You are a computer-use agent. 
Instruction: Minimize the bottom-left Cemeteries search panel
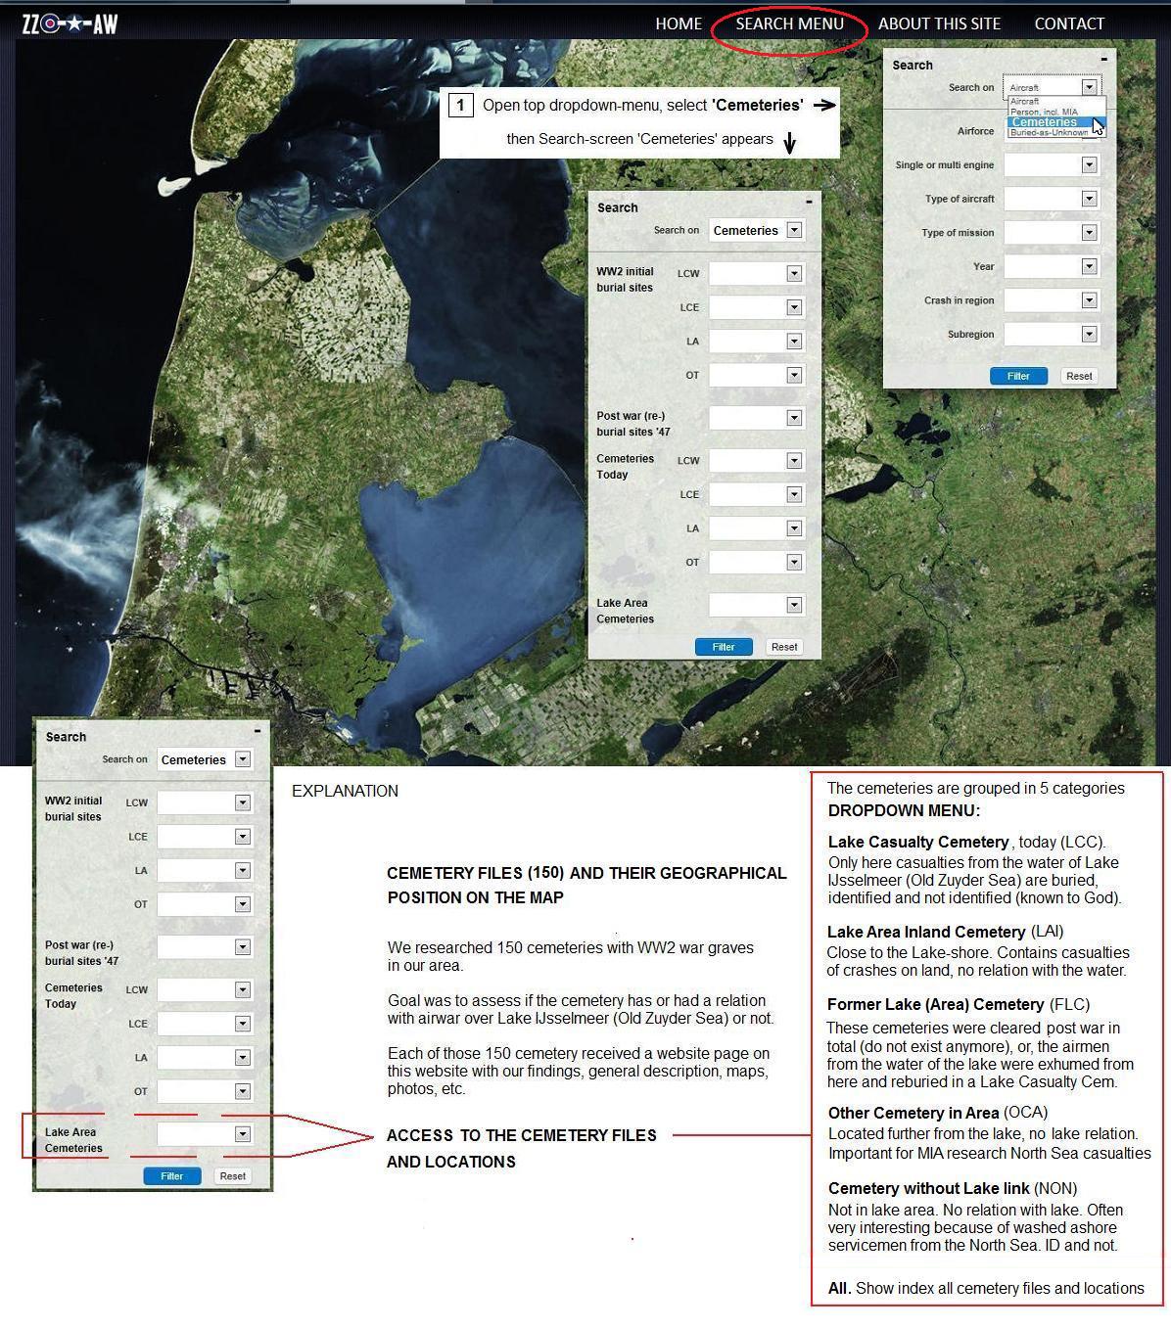coord(258,730)
